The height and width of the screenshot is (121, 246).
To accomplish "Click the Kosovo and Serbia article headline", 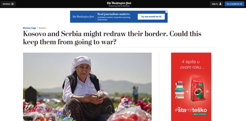I will click(112, 38).
